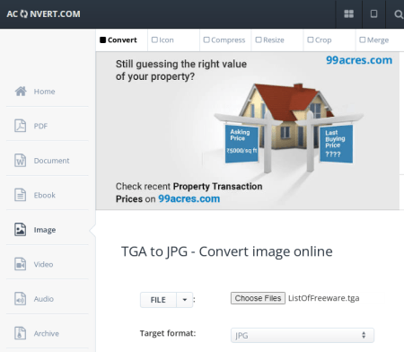Open PDF section in sidebar
This screenshot has width=404, height=352.
tap(48, 126)
